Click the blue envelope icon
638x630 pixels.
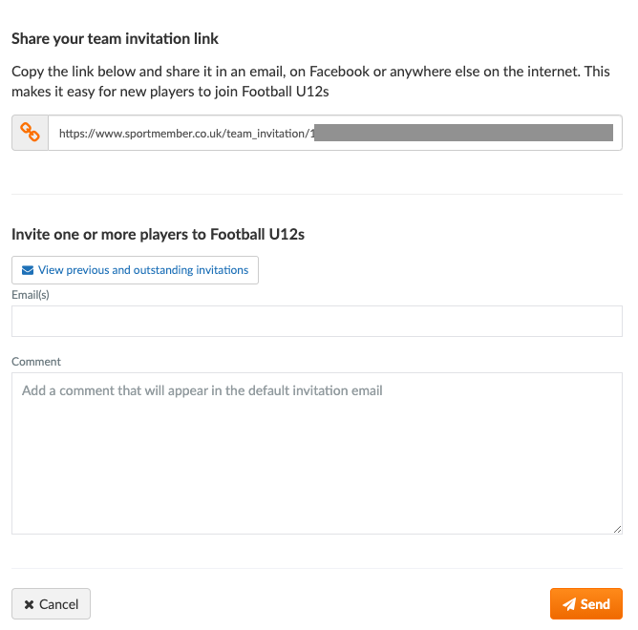click(x=28, y=270)
